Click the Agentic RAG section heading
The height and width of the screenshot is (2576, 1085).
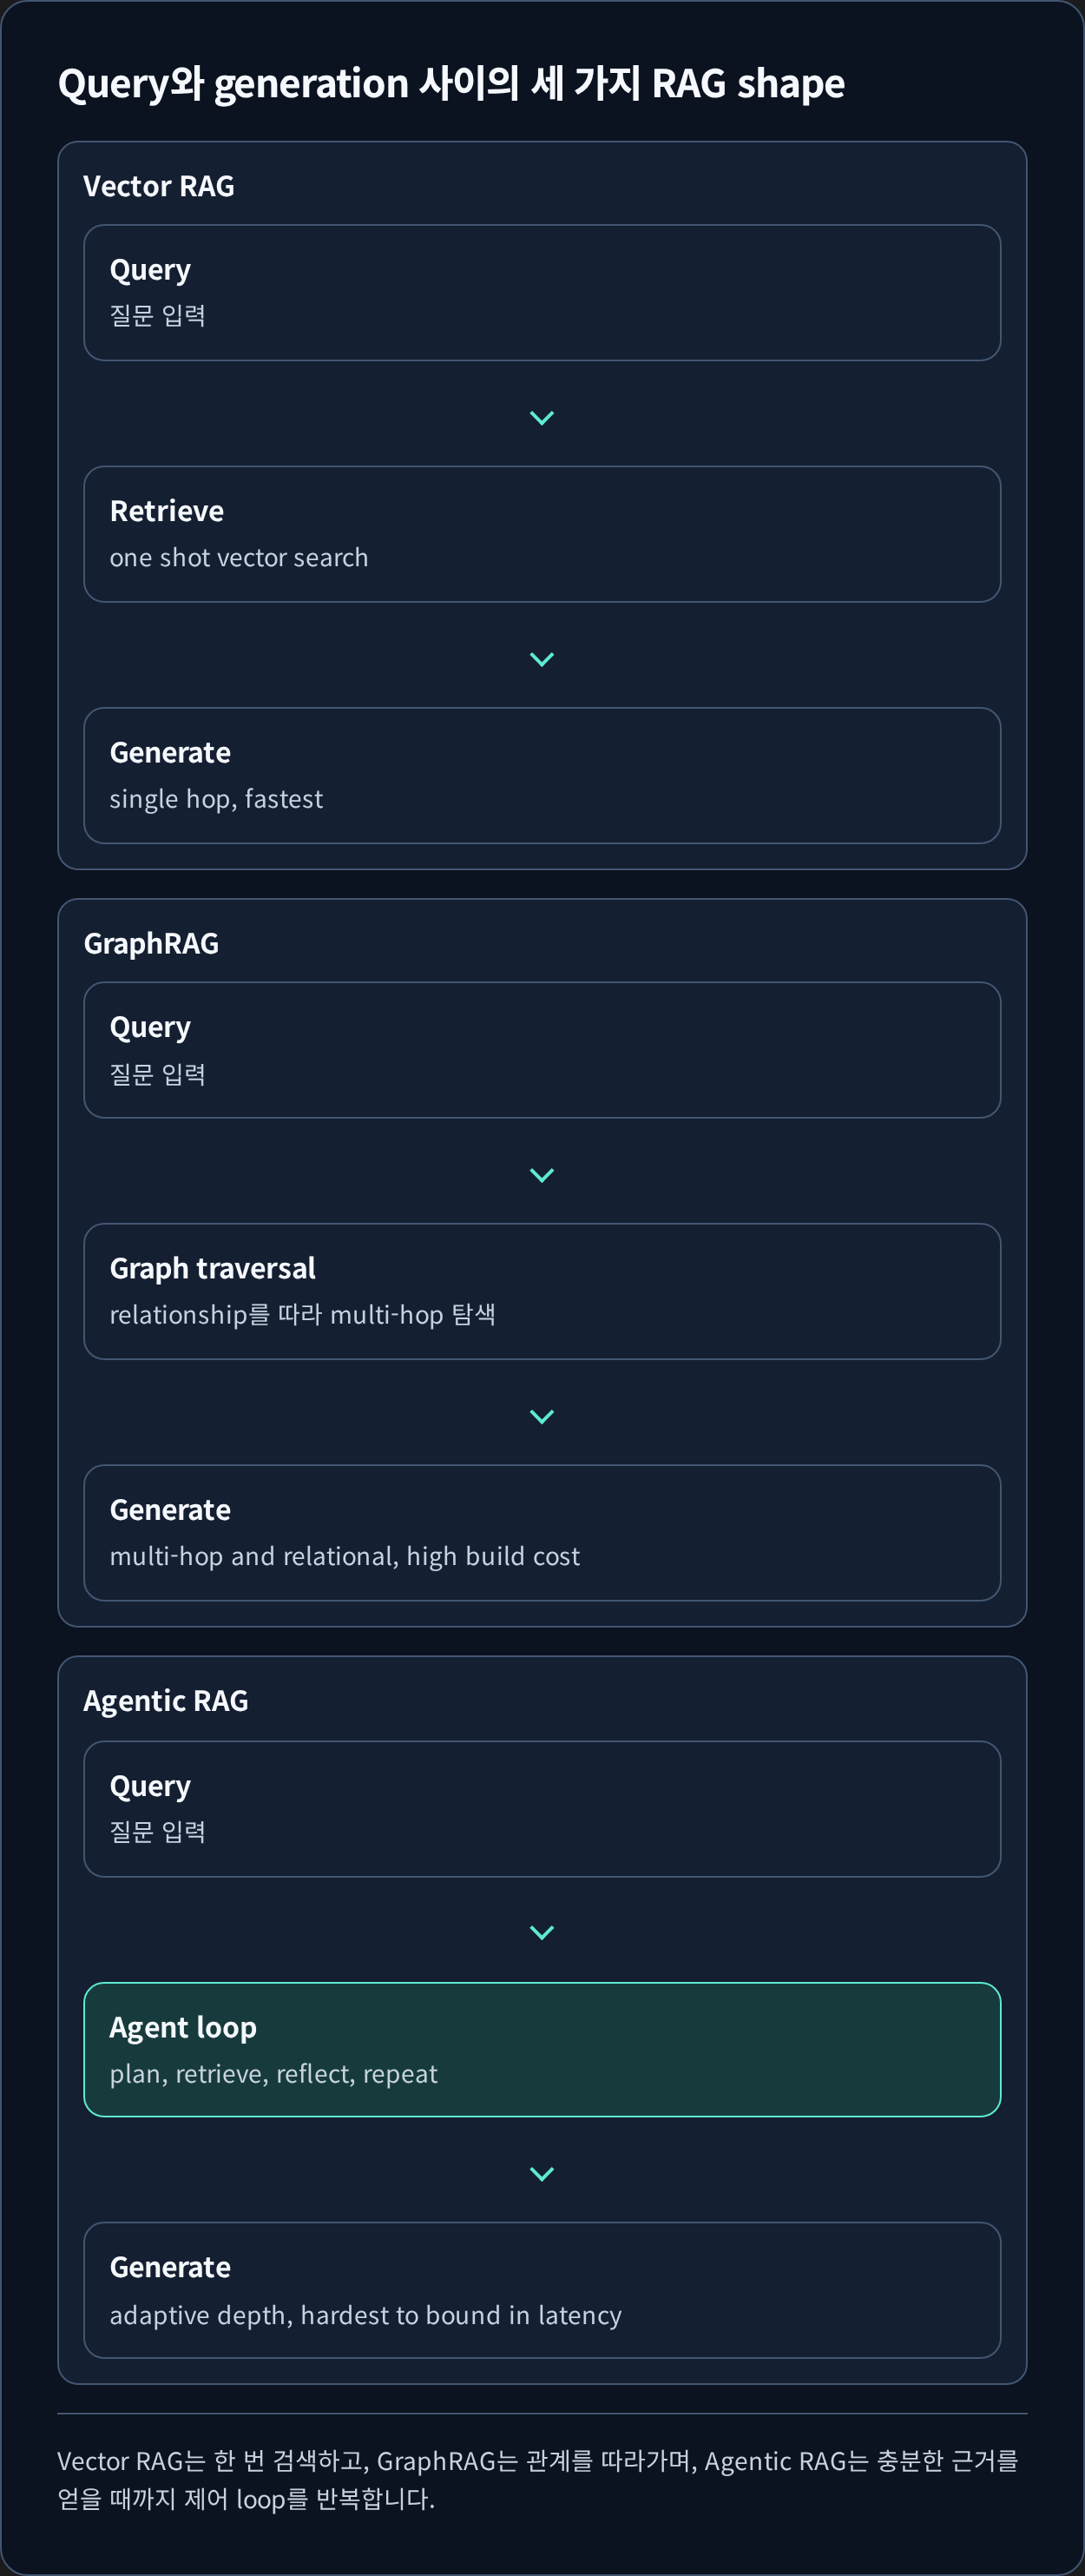166,1700
